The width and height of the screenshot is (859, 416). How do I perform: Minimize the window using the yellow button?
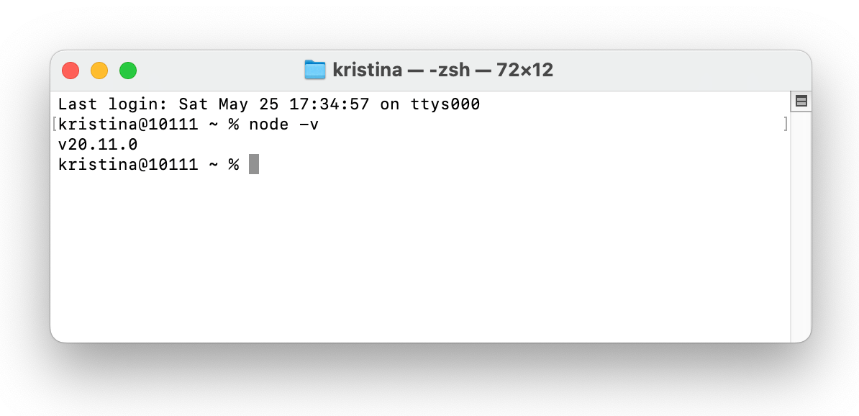pos(99,71)
